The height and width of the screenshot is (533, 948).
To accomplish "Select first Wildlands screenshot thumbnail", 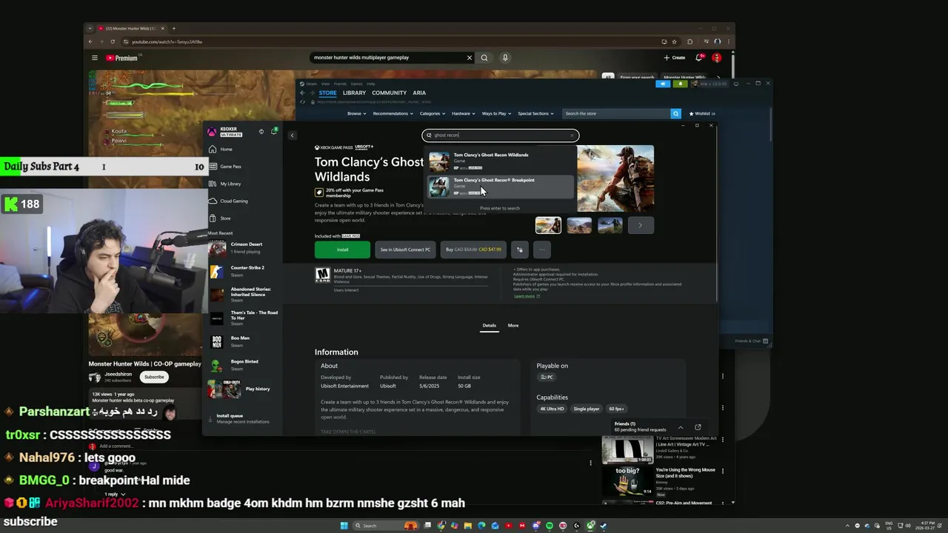I will 548,225.
